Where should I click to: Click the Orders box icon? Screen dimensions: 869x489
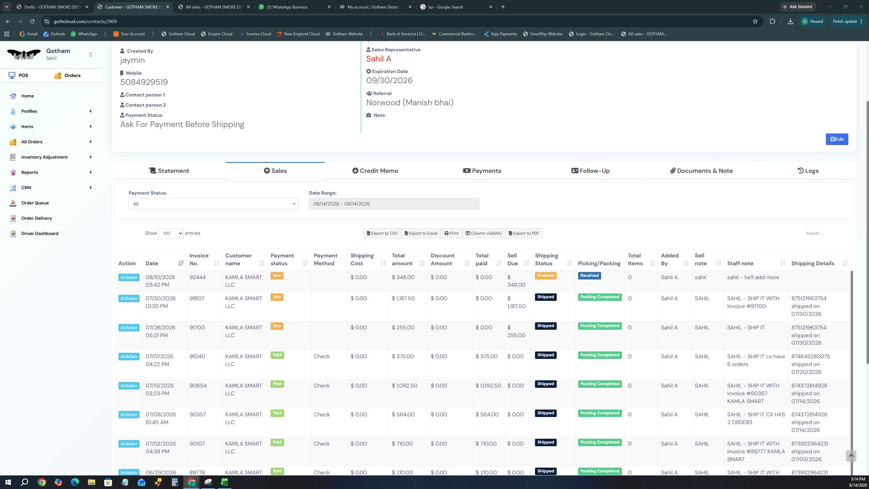pos(58,75)
